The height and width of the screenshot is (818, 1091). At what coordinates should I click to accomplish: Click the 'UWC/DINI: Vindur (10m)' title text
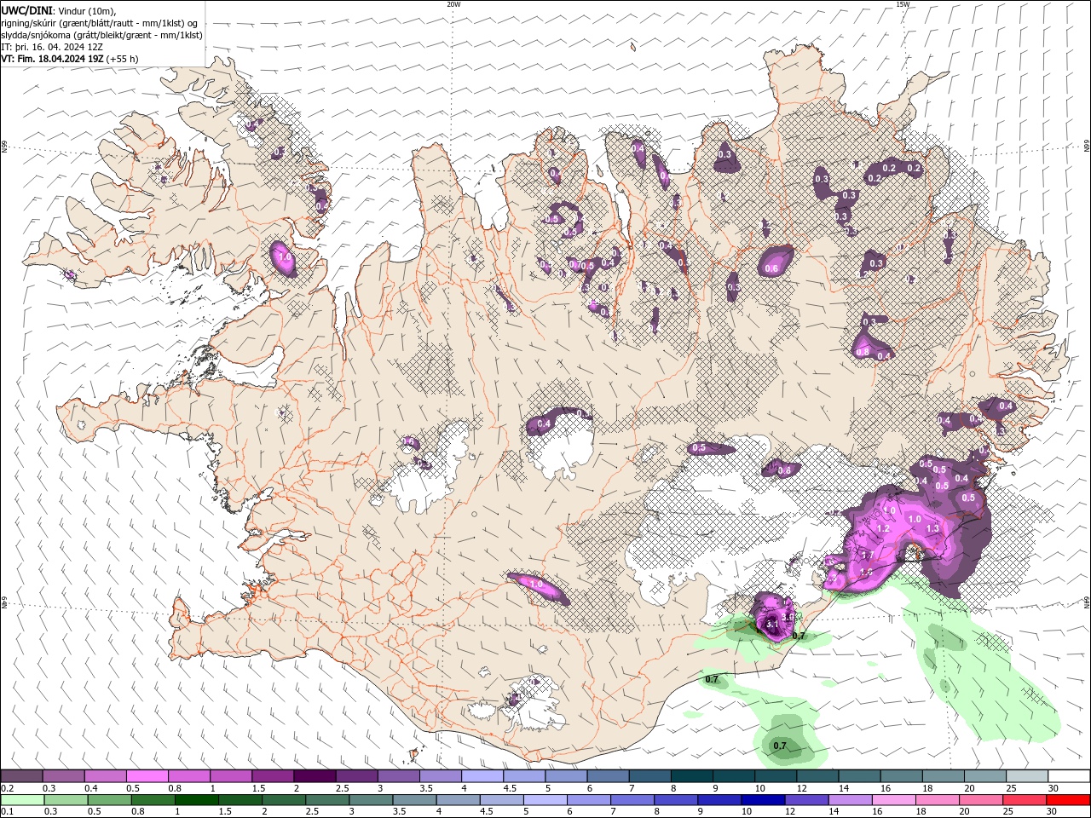pyautogui.click(x=59, y=9)
